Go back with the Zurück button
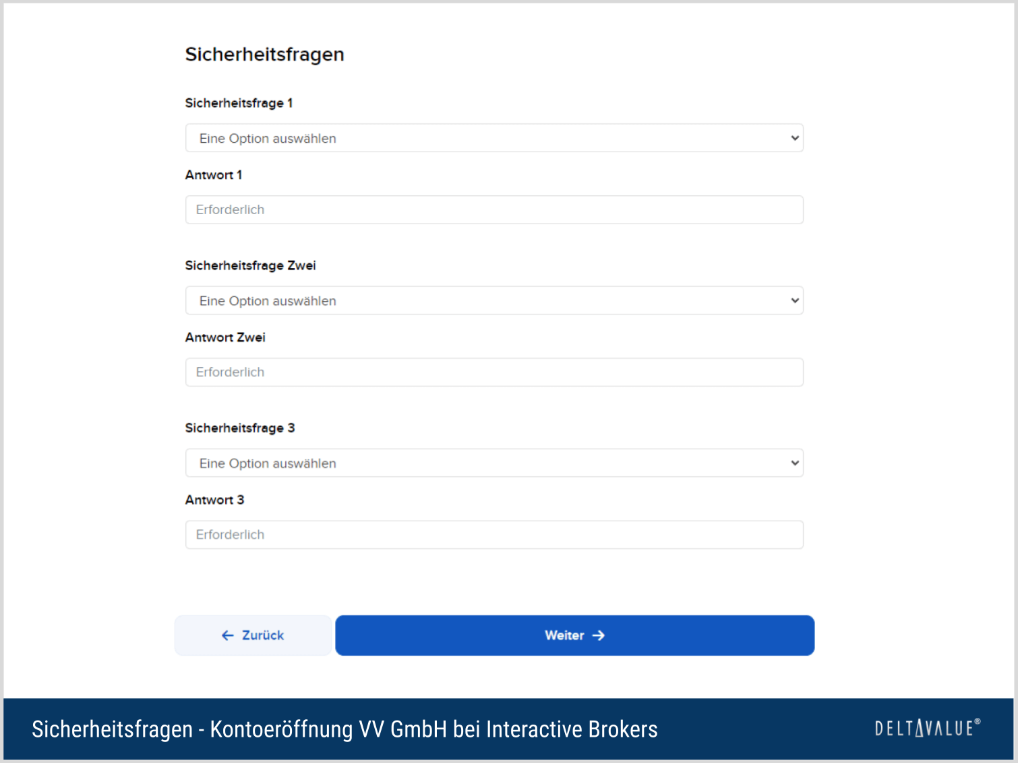This screenshot has height=763, width=1018. [x=253, y=635]
